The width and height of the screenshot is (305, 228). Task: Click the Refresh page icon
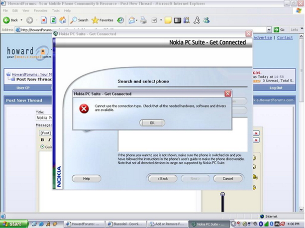53,20
